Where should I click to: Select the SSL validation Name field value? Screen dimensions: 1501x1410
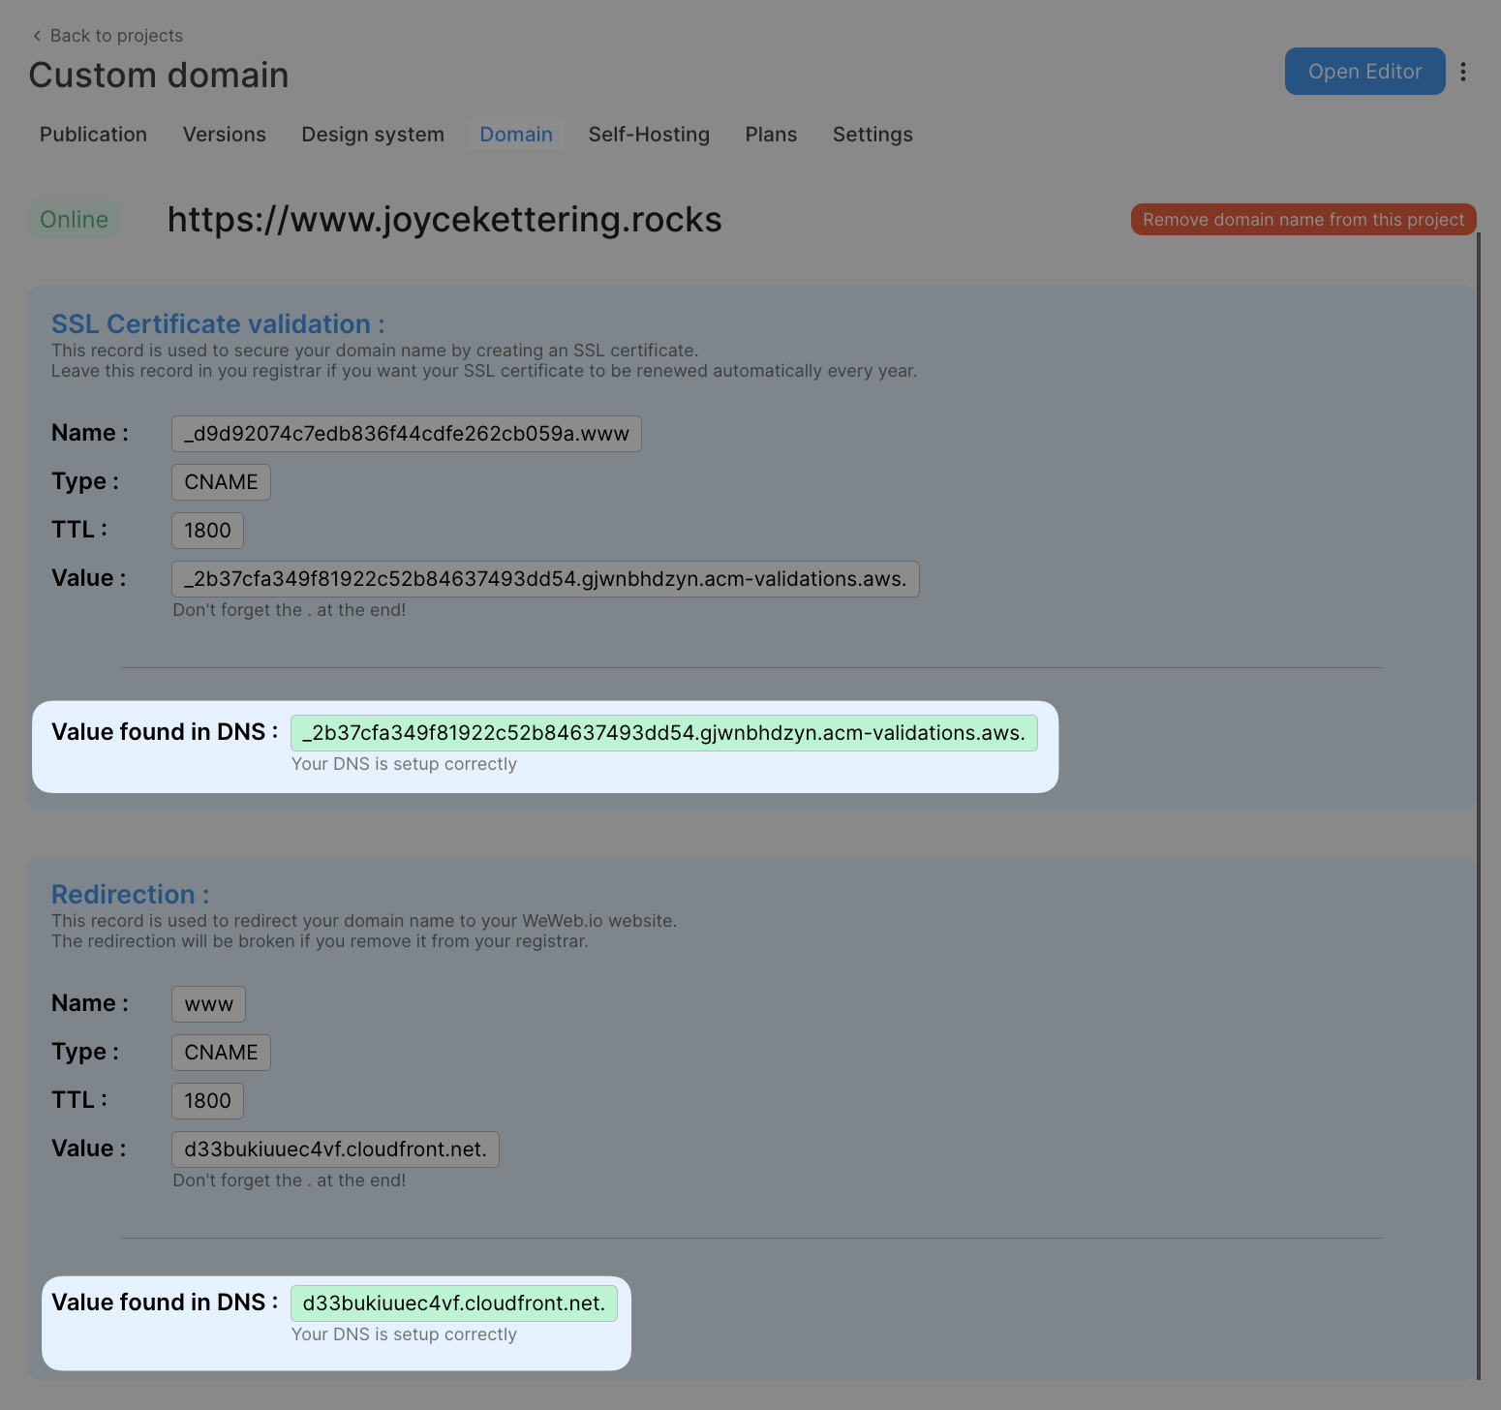tap(406, 433)
